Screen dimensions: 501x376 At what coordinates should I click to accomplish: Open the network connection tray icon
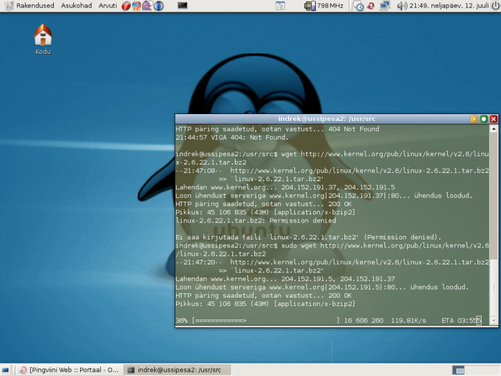[x=385, y=6]
